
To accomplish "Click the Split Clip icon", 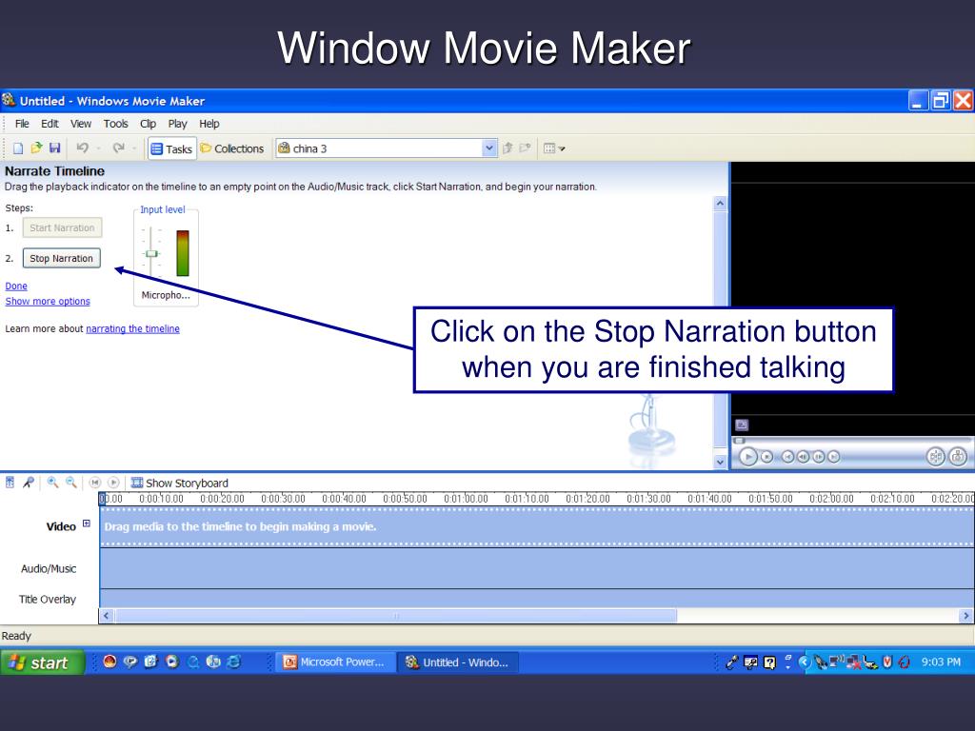I will pos(936,457).
